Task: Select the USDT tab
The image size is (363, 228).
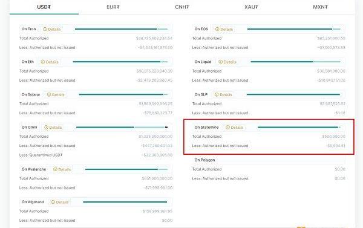Action: pyautogui.click(x=44, y=7)
